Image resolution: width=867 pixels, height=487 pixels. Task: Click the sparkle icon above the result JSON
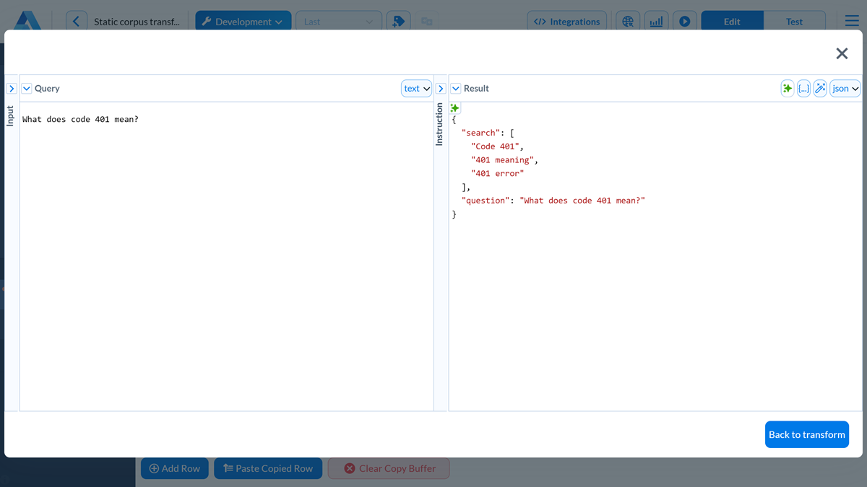454,107
